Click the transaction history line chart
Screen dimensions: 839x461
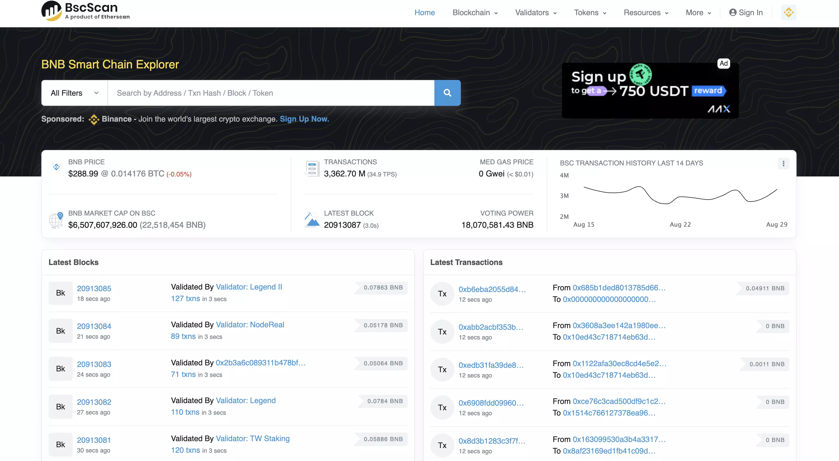click(x=680, y=195)
